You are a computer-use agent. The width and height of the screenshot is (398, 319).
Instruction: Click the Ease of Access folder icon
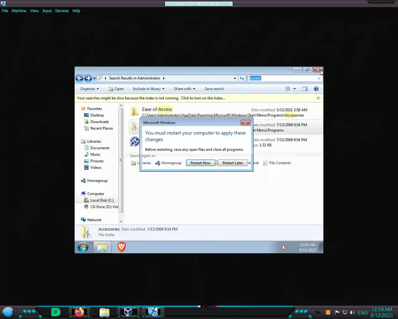(135, 112)
